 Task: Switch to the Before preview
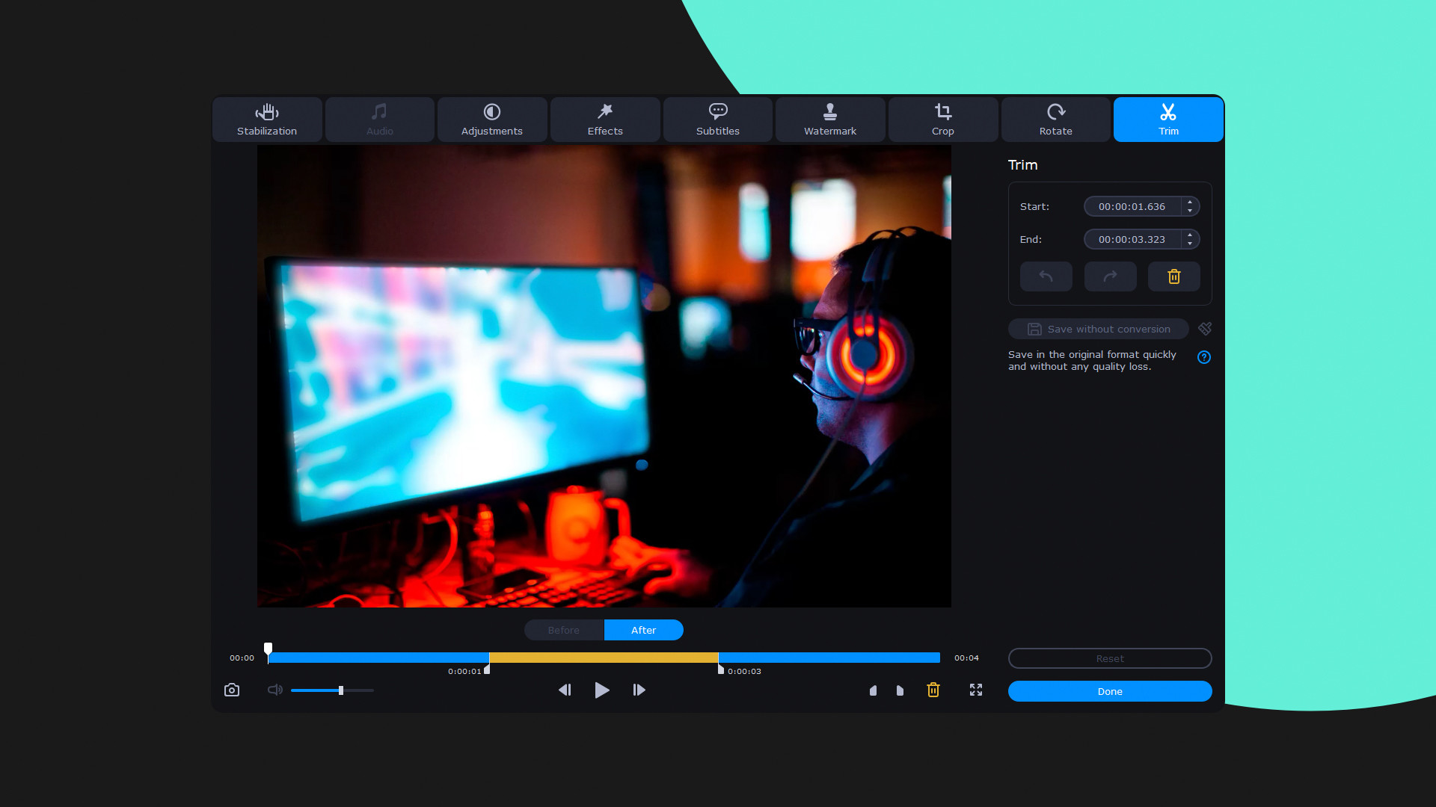563,630
